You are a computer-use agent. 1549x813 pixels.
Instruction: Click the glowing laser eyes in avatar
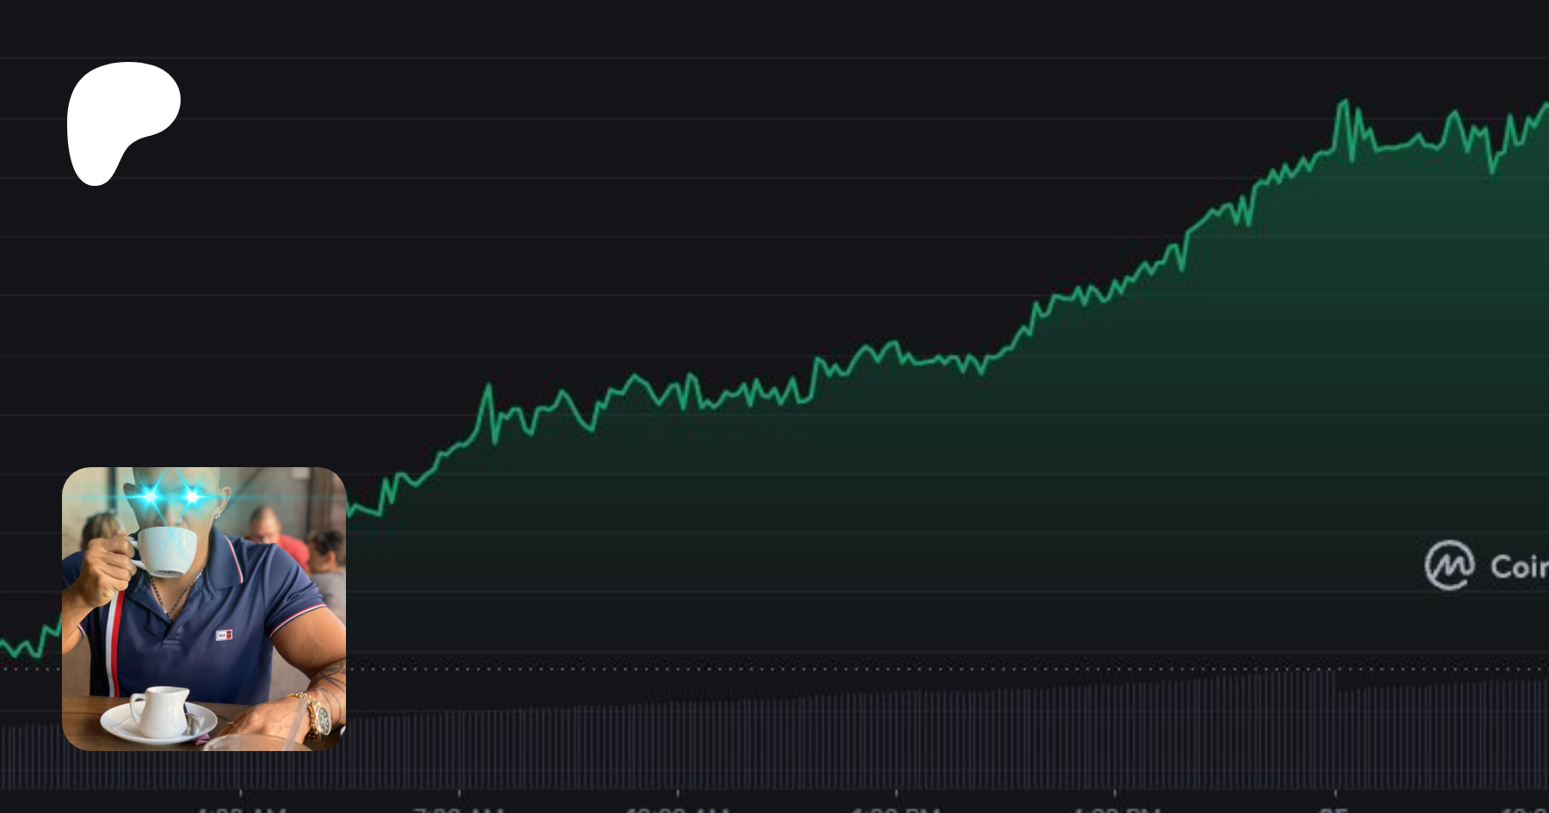coord(170,496)
